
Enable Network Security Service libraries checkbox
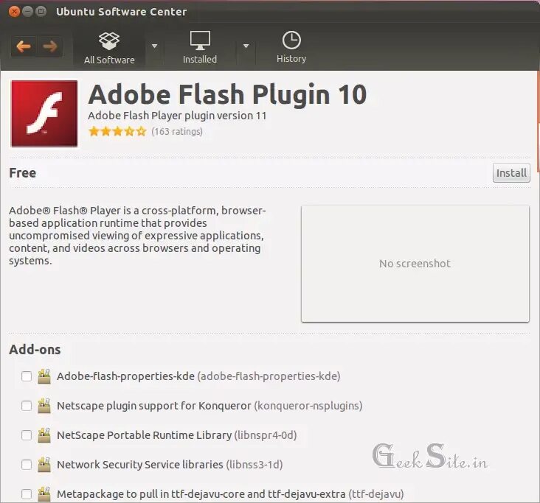coord(27,465)
